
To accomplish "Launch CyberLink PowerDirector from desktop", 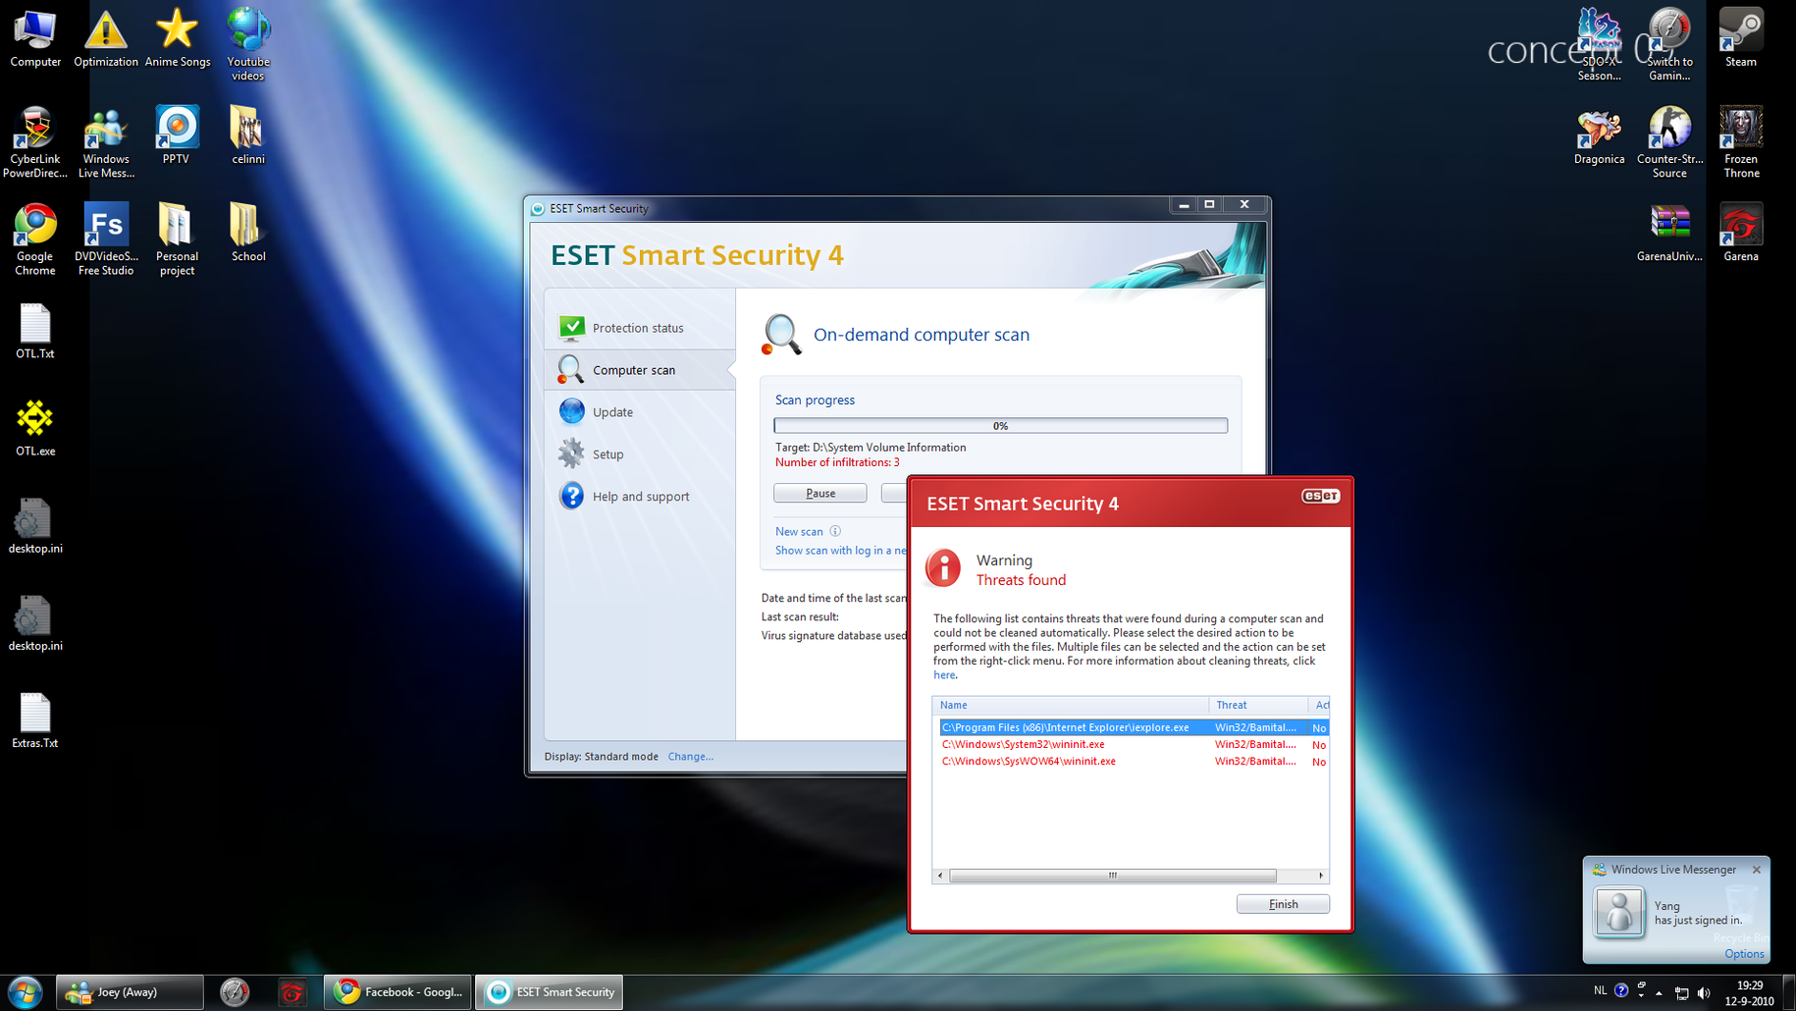I will pyautogui.click(x=35, y=142).
